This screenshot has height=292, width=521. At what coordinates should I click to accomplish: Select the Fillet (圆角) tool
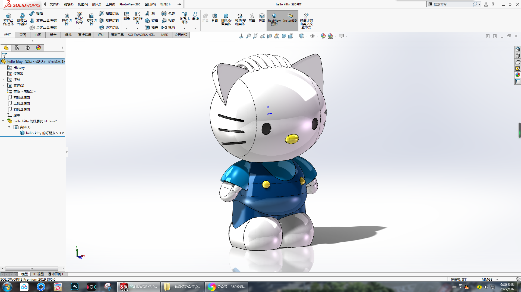[127, 16]
